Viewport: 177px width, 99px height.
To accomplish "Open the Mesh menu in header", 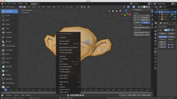I will [43, 7].
